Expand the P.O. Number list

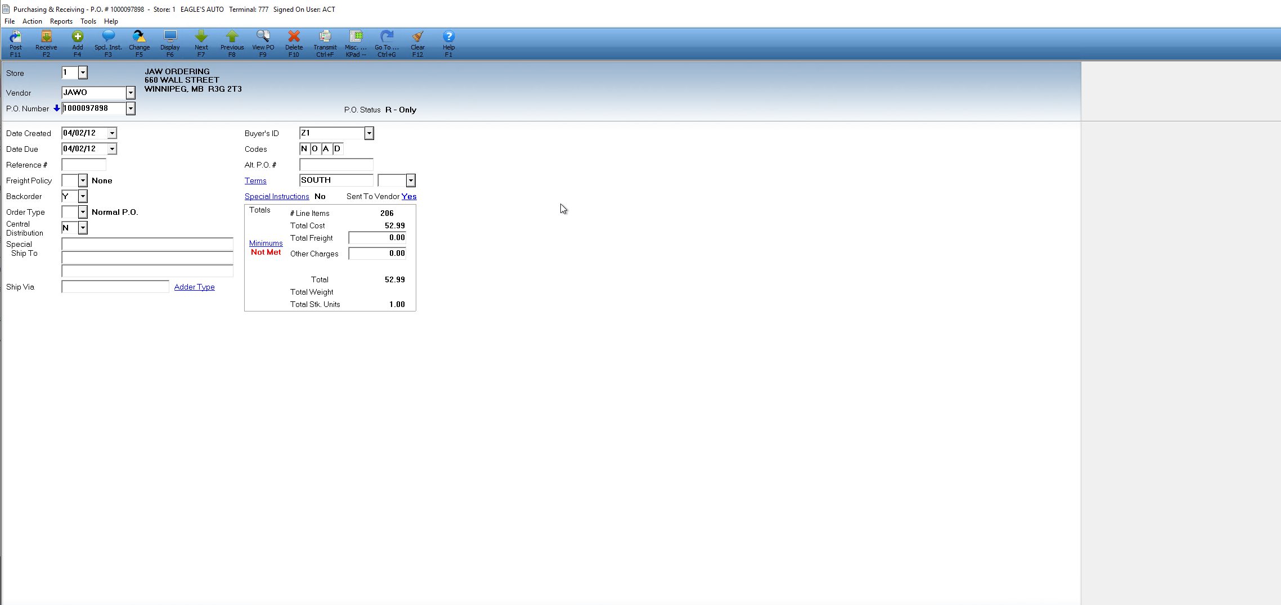pyautogui.click(x=130, y=108)
